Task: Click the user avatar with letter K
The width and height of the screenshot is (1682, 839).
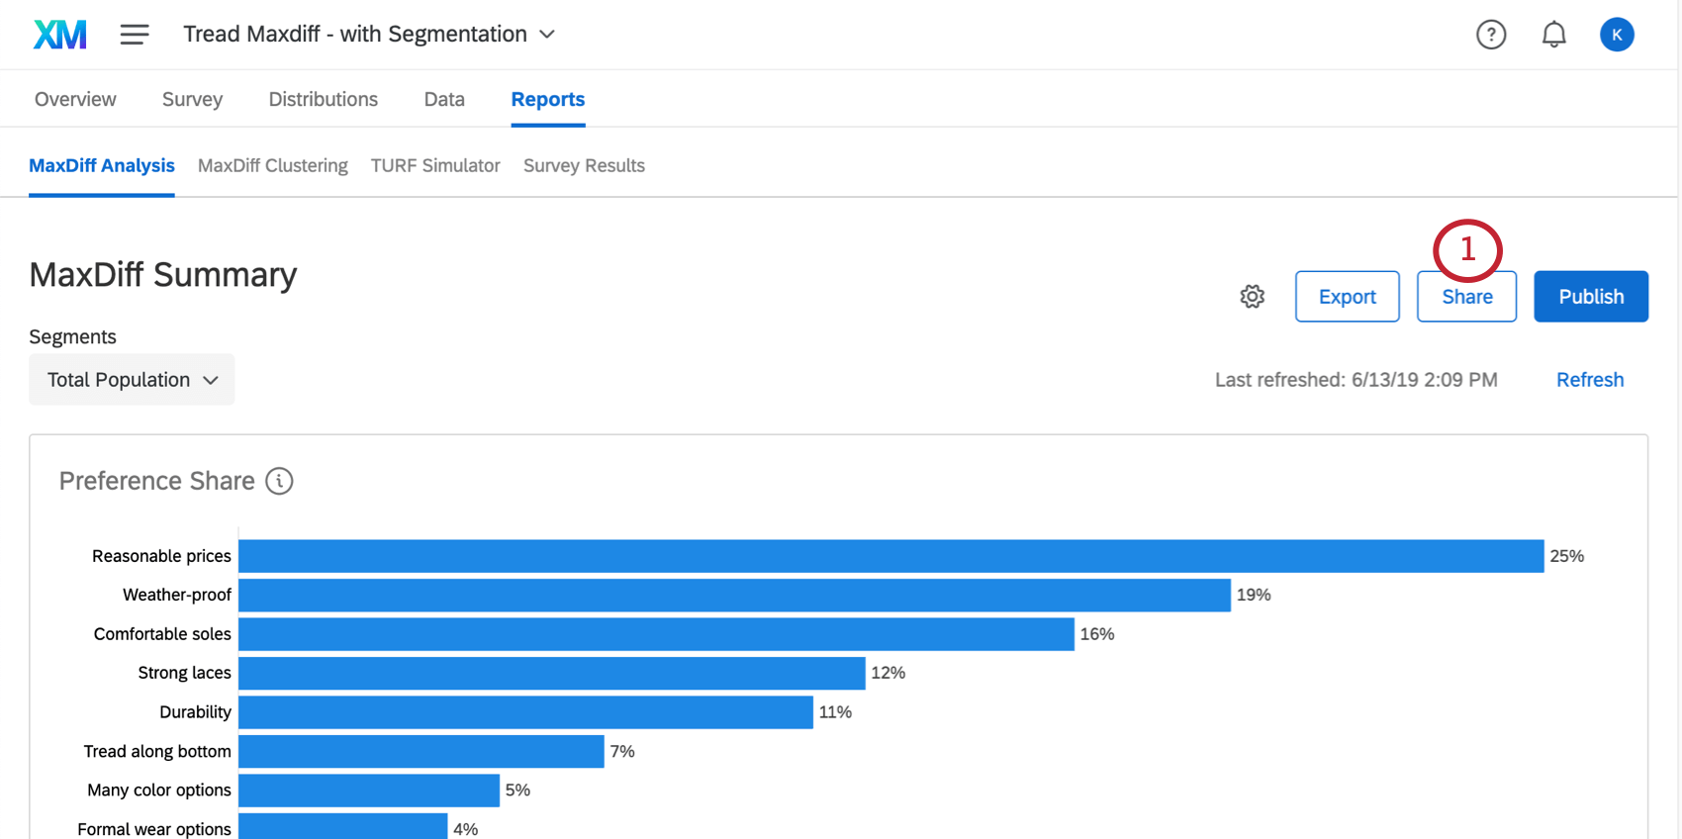Action: [1618, 34]
